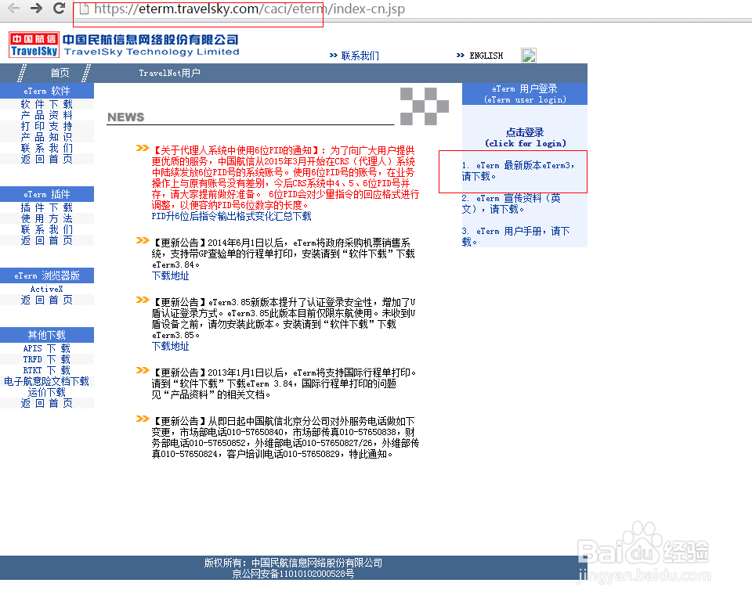This screenshot has height=601, width=752.
Task: Click the chevron icon before ENGLISH
Action: [462, 55]
